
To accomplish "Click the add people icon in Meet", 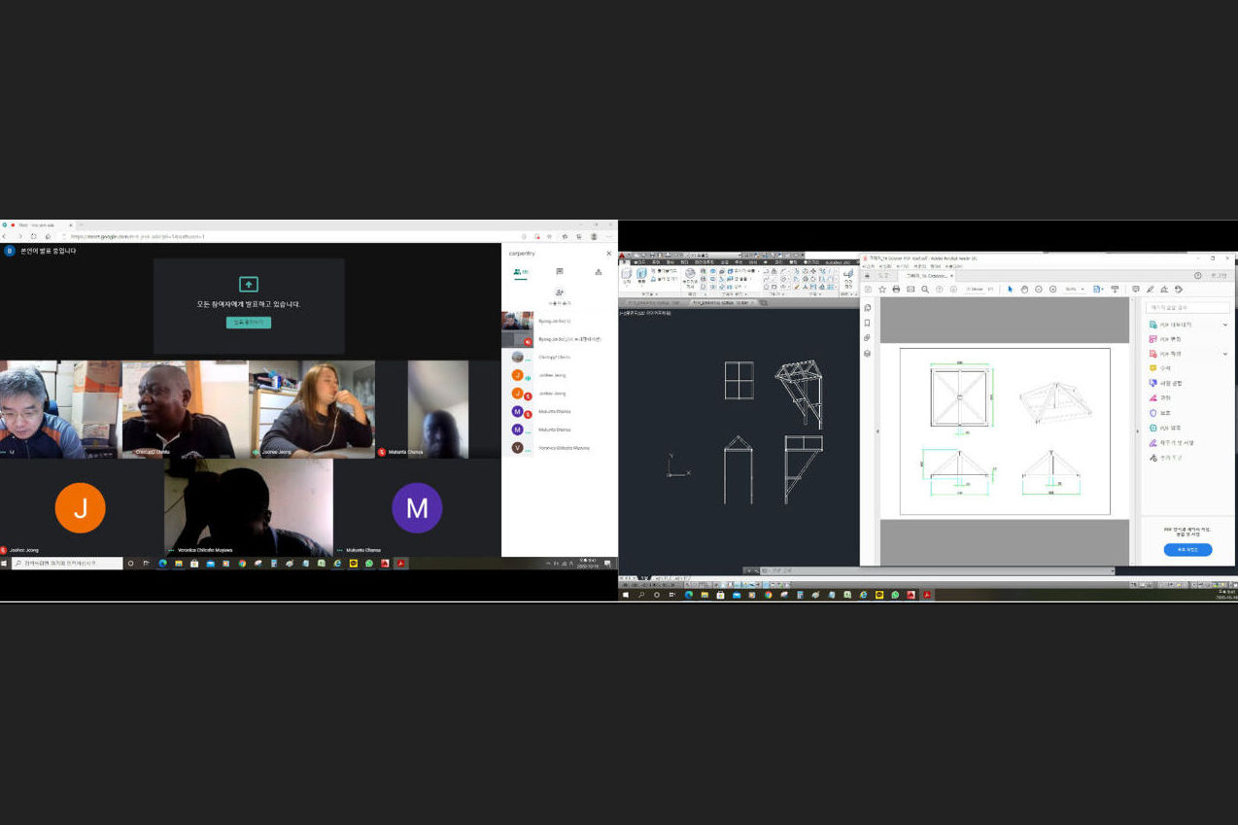I will click(x=559, y=292).
